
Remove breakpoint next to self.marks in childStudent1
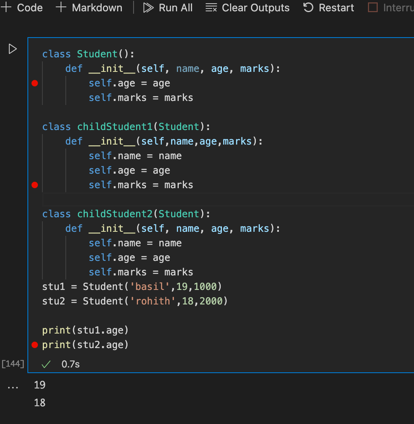point(35,185)
